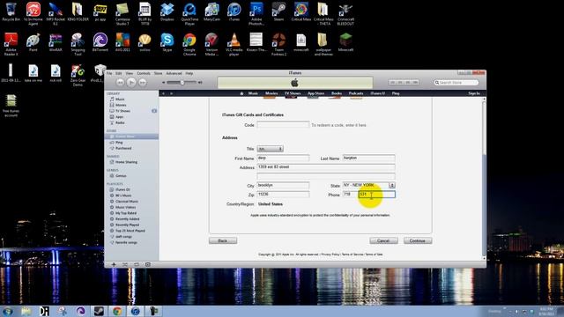The height and width of the screenshot is (317, 564).
Task: Open the Recently Added playlist
Action: [127, 219]
